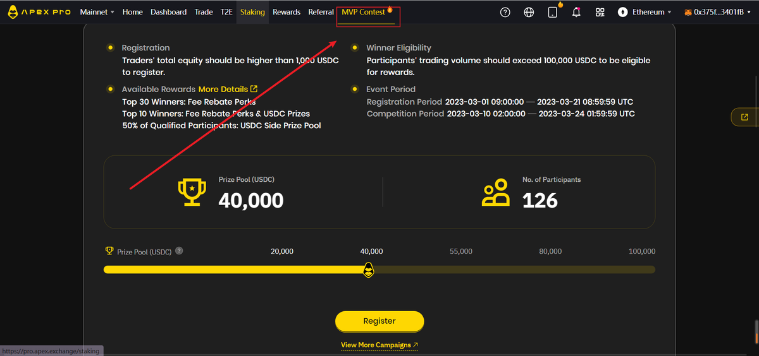Image resolution: width=759 pixels, height=356 pixels.
Task: Click the small trophy beside Prize Pool slider label
Action: (109, 251)
